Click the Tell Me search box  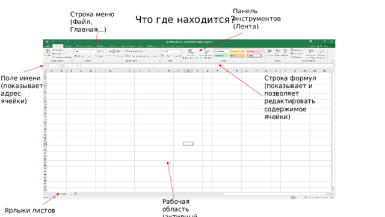click(173, 46)
